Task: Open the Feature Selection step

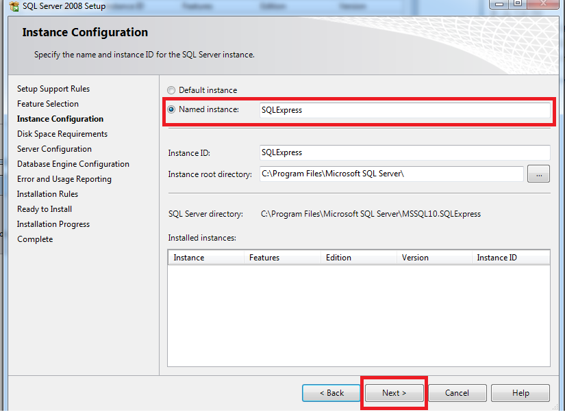Action: [x=47, y=103]
